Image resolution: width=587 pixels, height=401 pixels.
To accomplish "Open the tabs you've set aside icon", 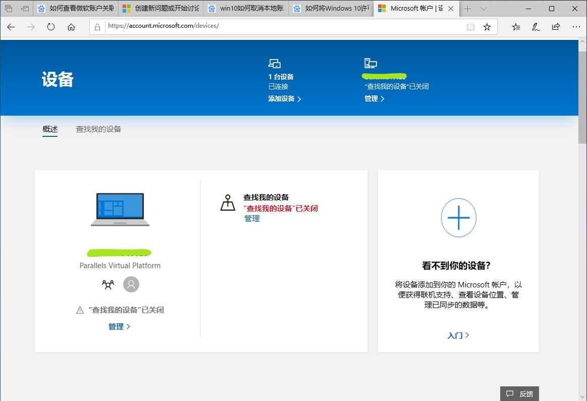I will [x=8, y=8].
